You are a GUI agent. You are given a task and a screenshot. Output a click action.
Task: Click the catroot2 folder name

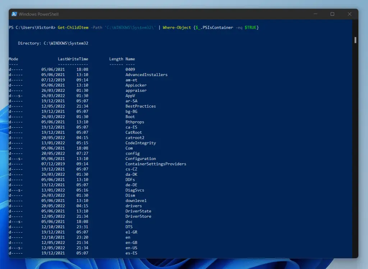[x=135, y=138]
